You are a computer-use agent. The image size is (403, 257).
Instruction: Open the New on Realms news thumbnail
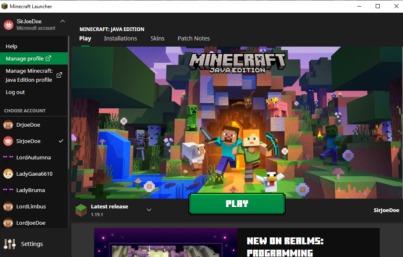(x=166, y=242)
